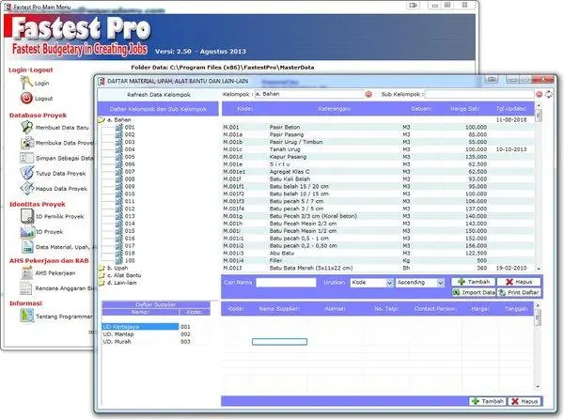The image size is (564, 419).
Task: Select the Abu Batu material row
Action: click(378, 253)
